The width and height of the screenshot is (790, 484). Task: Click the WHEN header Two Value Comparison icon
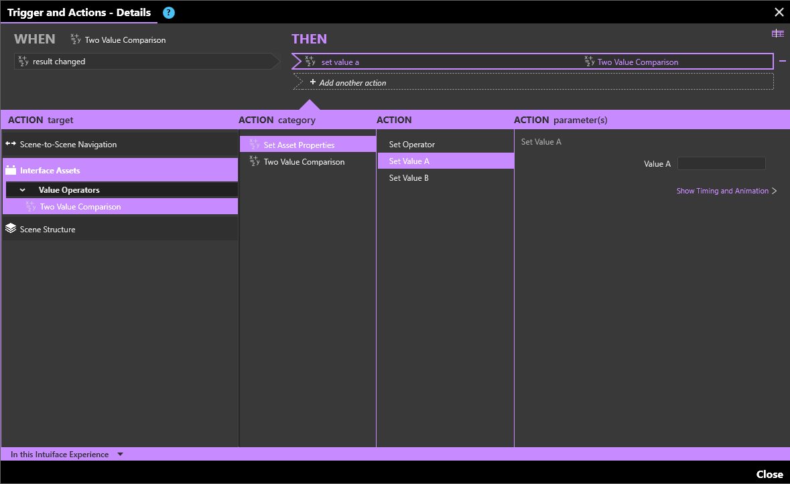(76, 39)
